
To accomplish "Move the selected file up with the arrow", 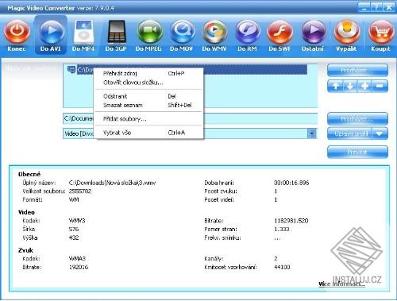I will coord(335,86).
